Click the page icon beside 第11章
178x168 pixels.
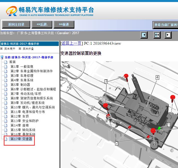pyautogui.click(x=6, y=112)
